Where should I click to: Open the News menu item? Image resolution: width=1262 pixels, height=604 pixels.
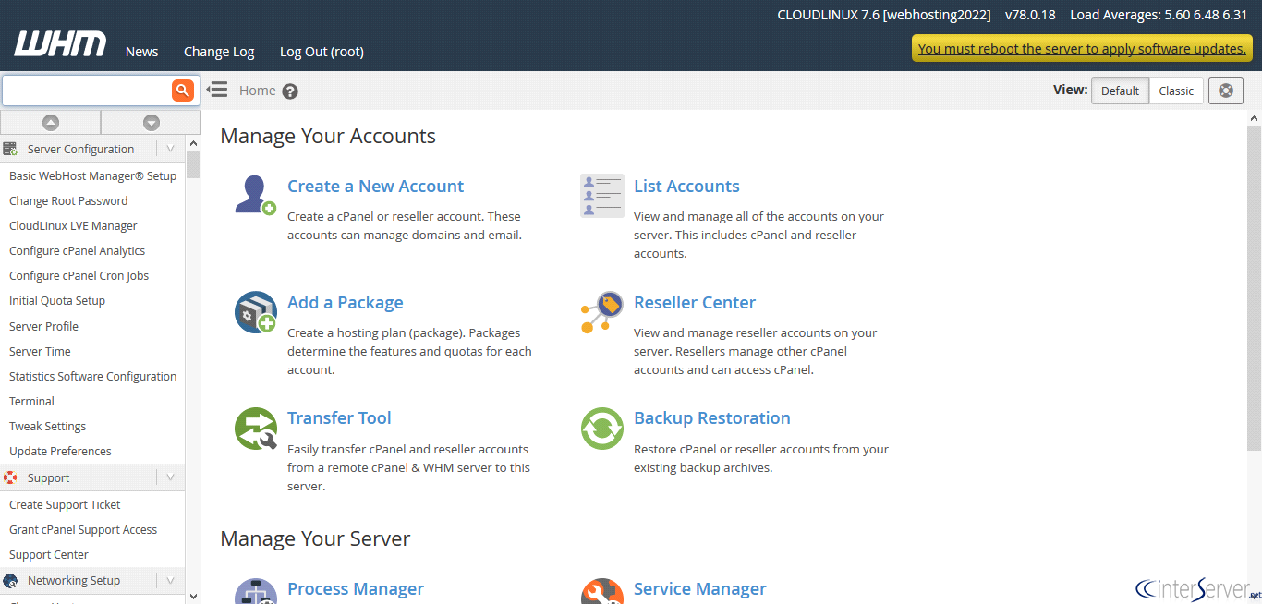click(141, 52)
